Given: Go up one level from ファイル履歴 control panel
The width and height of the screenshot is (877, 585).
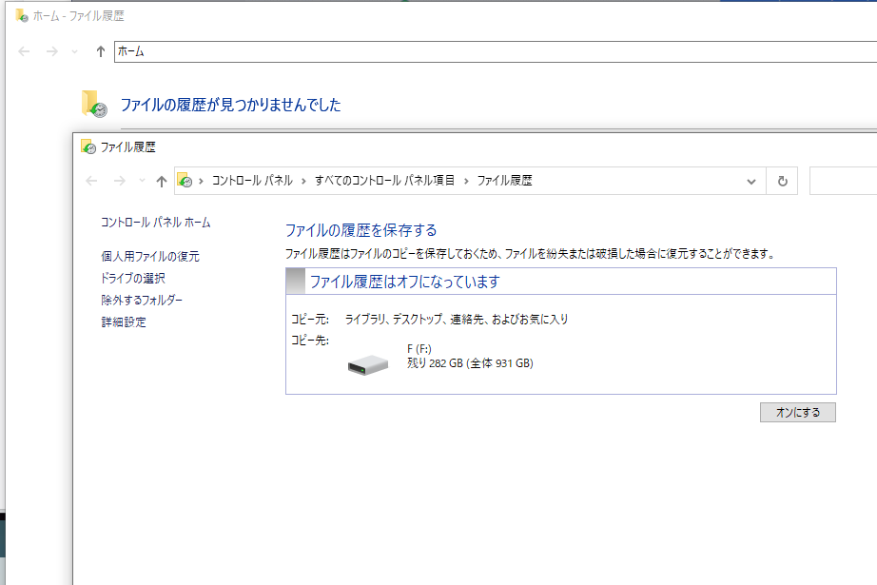Looking at the screenshot, I should pyautogui.click(x=161, y=181).
